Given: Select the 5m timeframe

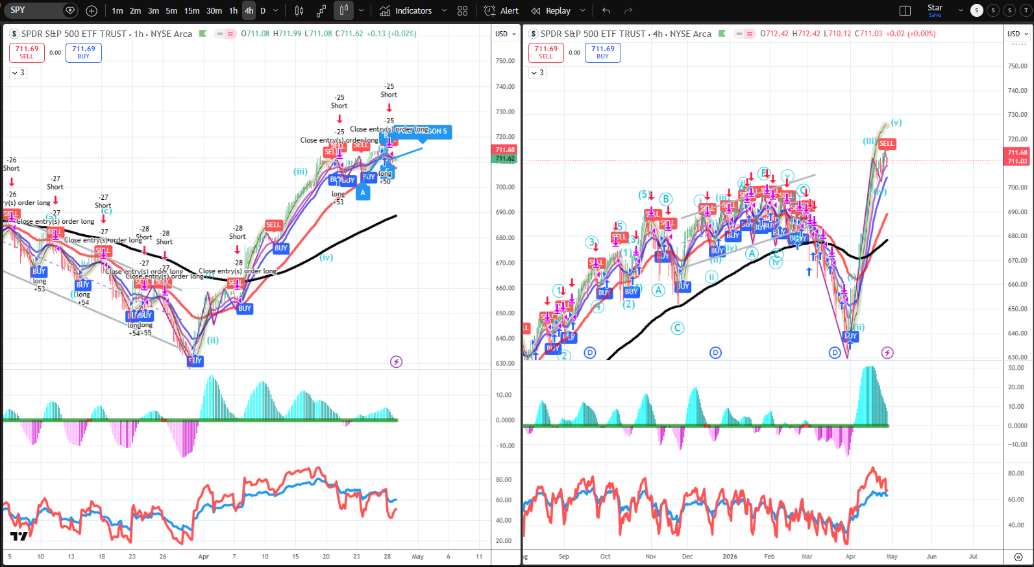Looking at the screenshot, I should (x=171, y=10).
